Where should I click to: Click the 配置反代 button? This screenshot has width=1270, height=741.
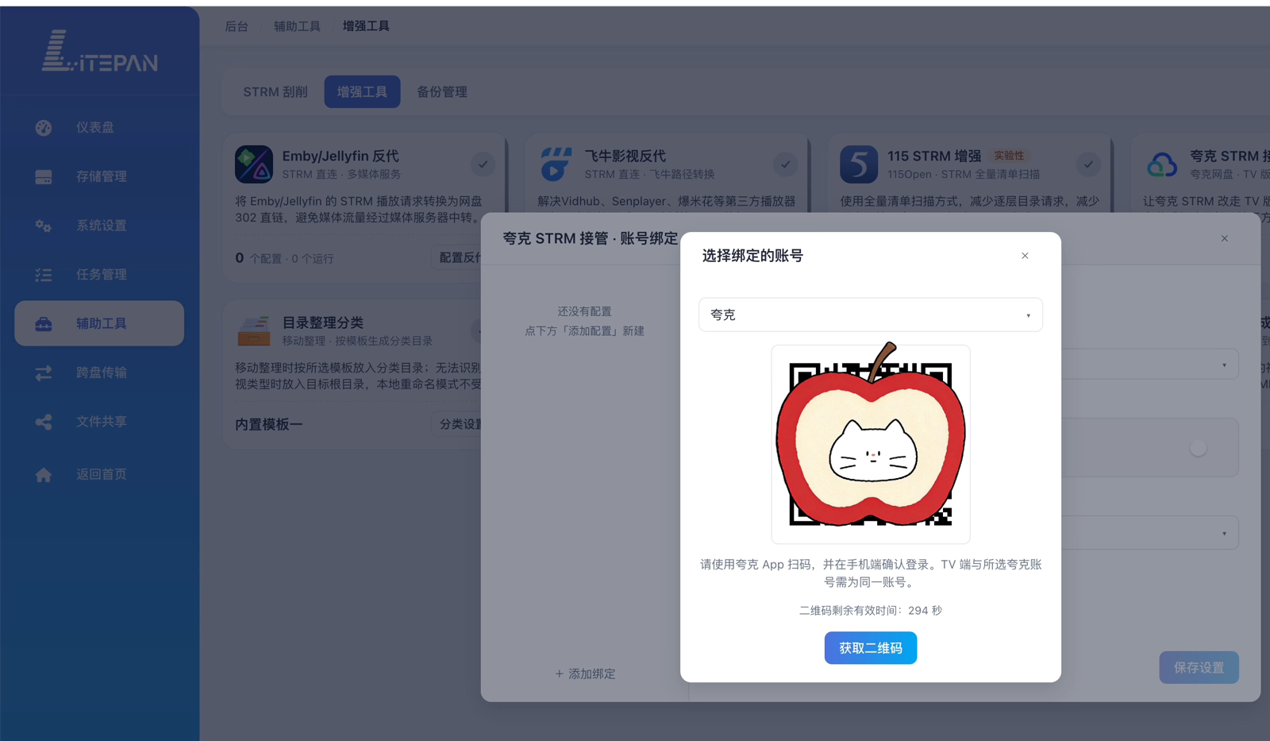click(x=457, y=257)
